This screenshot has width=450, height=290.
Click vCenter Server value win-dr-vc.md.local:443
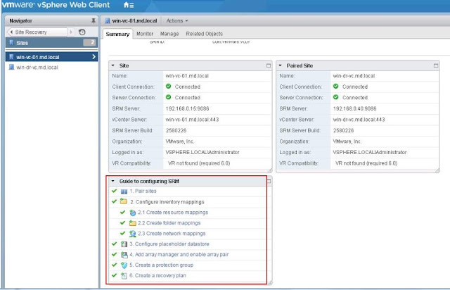[359, 120]
